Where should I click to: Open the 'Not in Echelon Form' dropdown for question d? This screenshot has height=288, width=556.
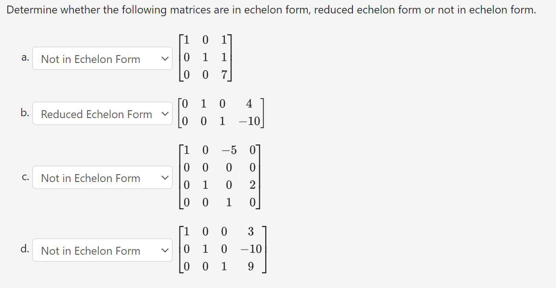click(102, 250)
